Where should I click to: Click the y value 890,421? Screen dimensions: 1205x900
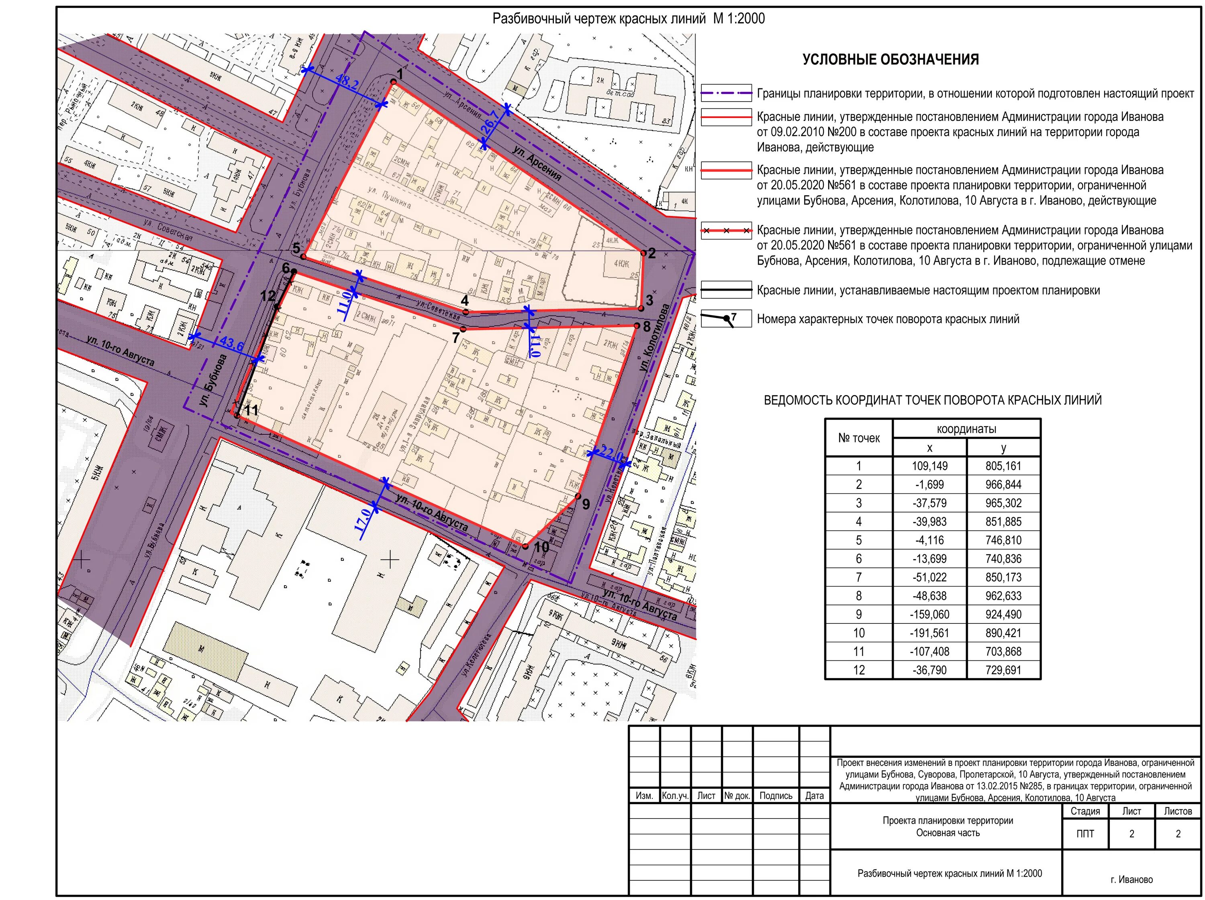point(1003,633)
